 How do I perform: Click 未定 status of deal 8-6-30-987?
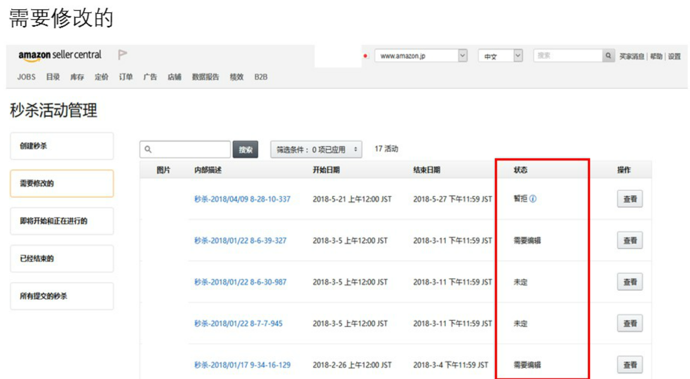521,282
